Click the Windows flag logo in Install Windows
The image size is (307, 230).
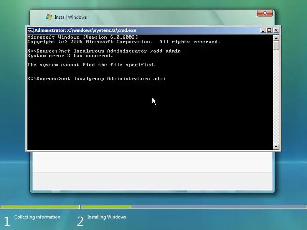(x=49, y=17)
